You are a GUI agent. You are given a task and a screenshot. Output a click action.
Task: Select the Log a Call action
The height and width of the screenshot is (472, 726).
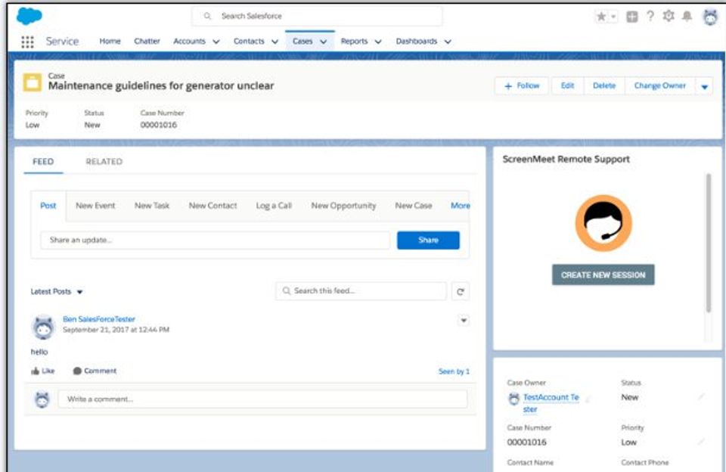pos(274,205)
